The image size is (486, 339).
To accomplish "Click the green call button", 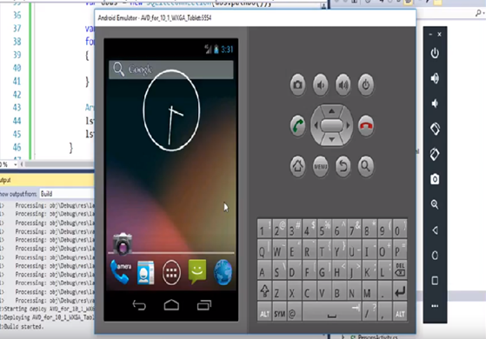I will (297, 125).
